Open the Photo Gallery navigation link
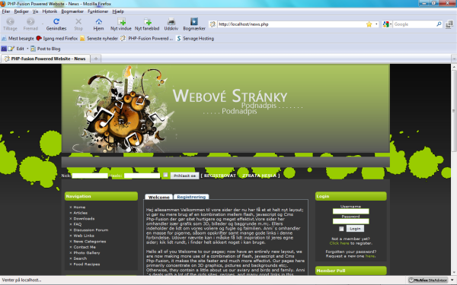This screenshot has width=457, height=285. pyautogui.click(x=87, y=253)
